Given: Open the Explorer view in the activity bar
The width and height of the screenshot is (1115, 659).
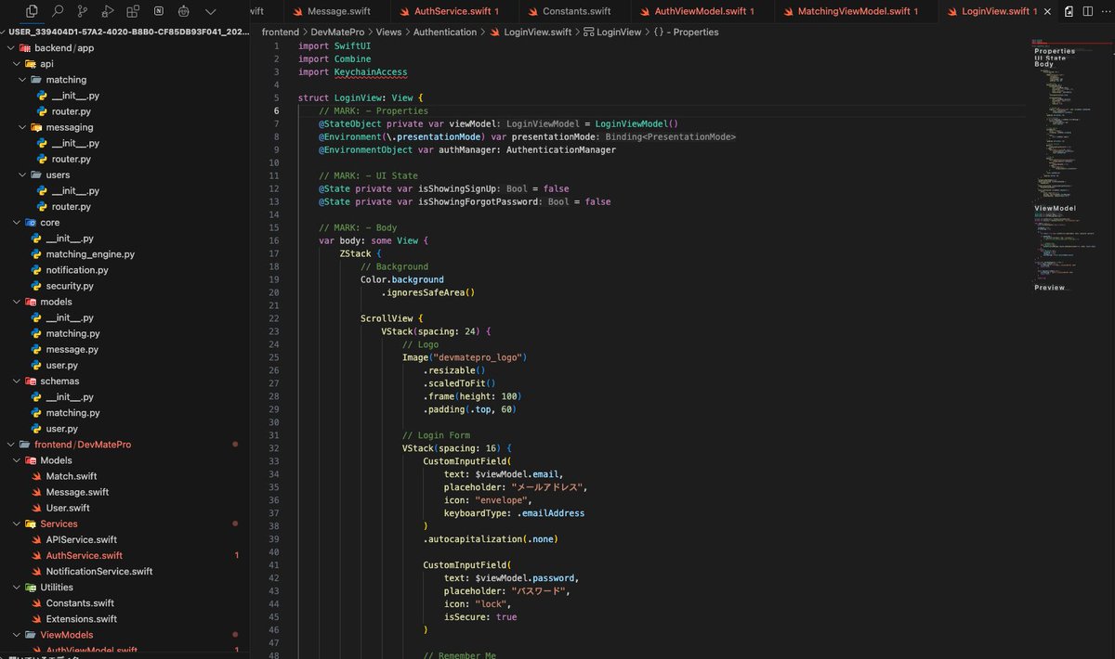Looking at the screenshot, I should pyautogui.click(x=33, y=11).
